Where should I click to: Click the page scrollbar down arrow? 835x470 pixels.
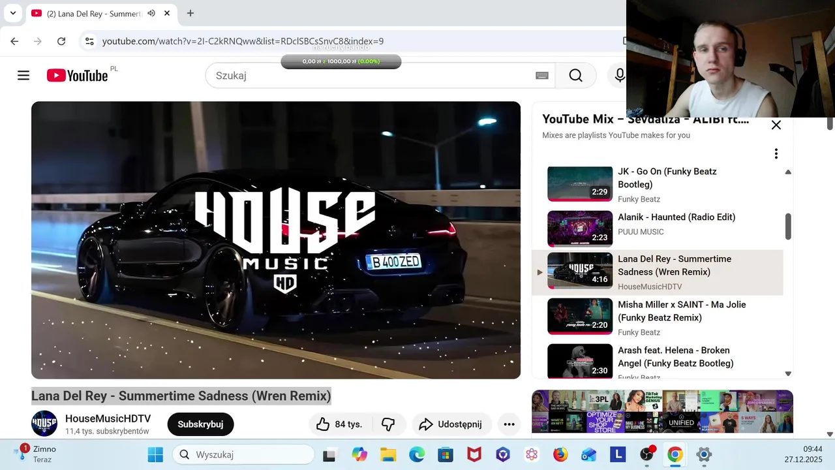(830, 433)
